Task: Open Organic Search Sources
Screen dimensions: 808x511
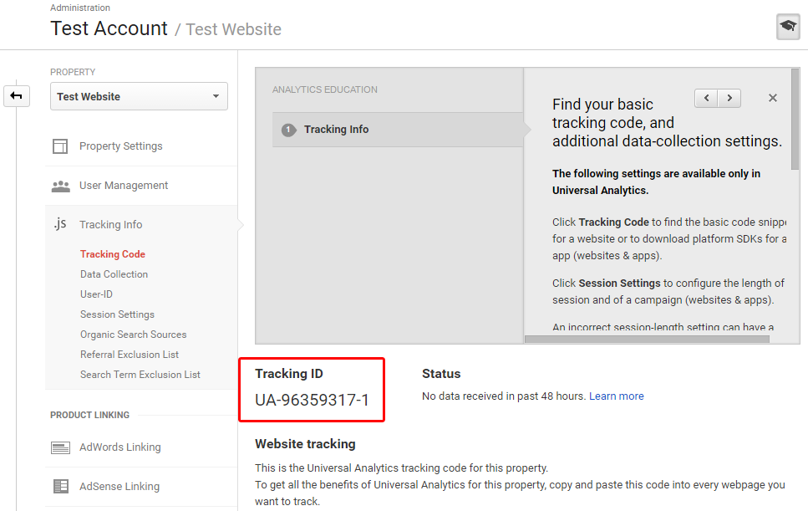Action: click(133, 335)
